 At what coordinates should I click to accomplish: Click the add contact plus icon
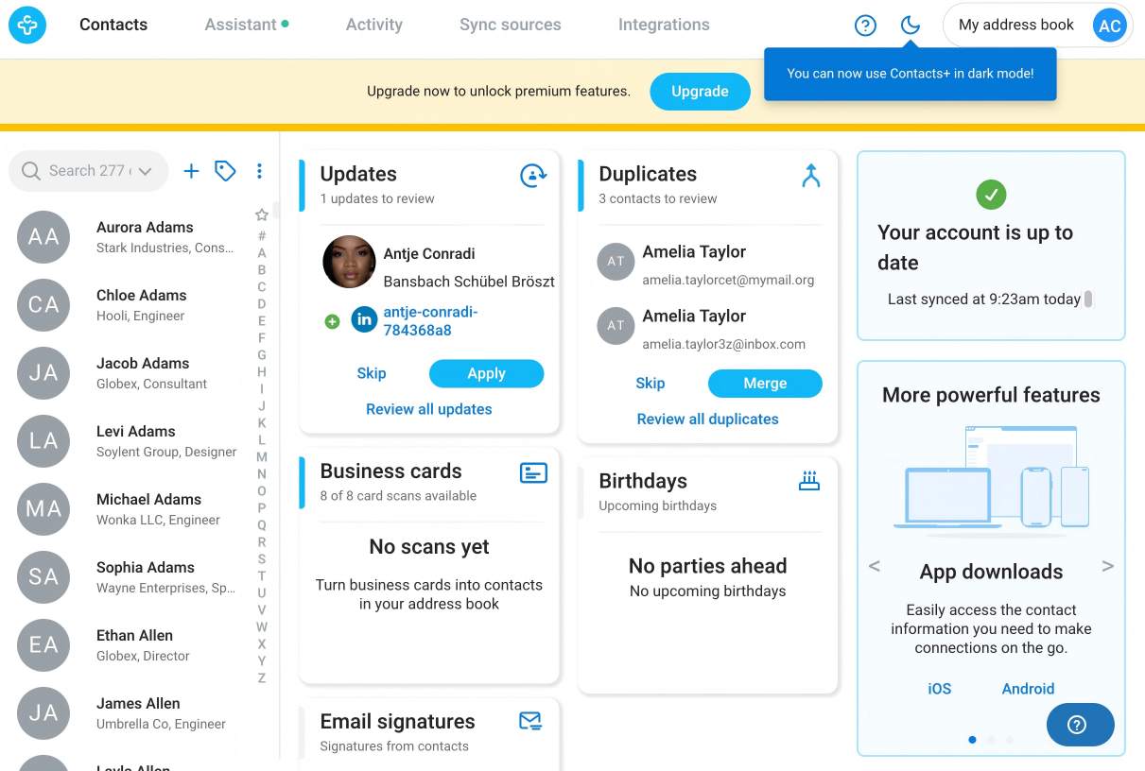pyautogui.click(x=191, y=171)
